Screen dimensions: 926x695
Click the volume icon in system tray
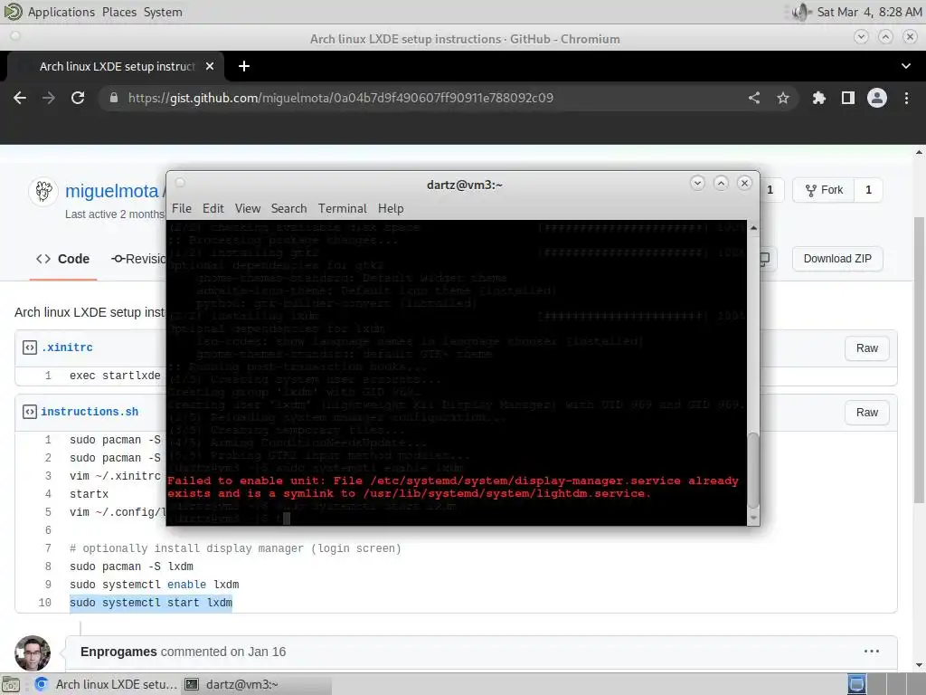pos(801,12)
